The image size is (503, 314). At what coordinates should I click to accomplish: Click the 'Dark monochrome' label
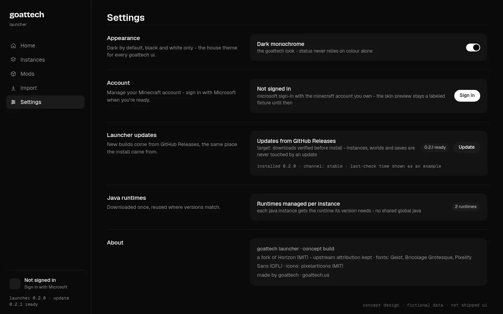[x=281, y=44]
